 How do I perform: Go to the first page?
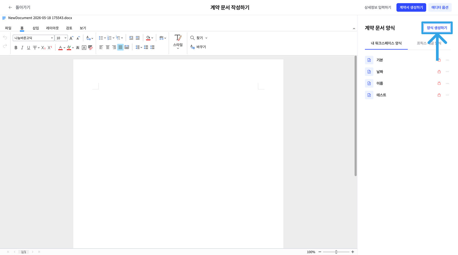coord(8,252)
